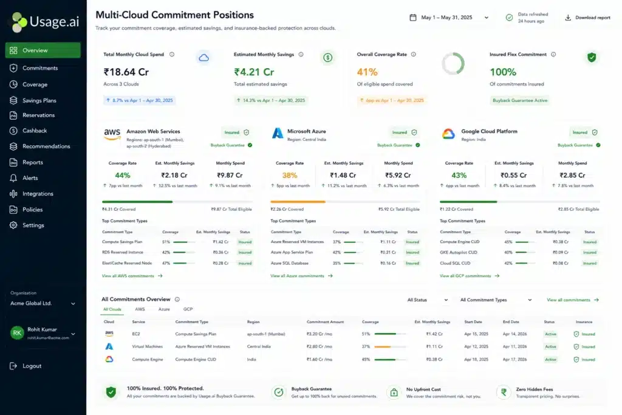View all GCP commitments
The width and height of the screenshot is (622, 415).
[x=470, y=276]
